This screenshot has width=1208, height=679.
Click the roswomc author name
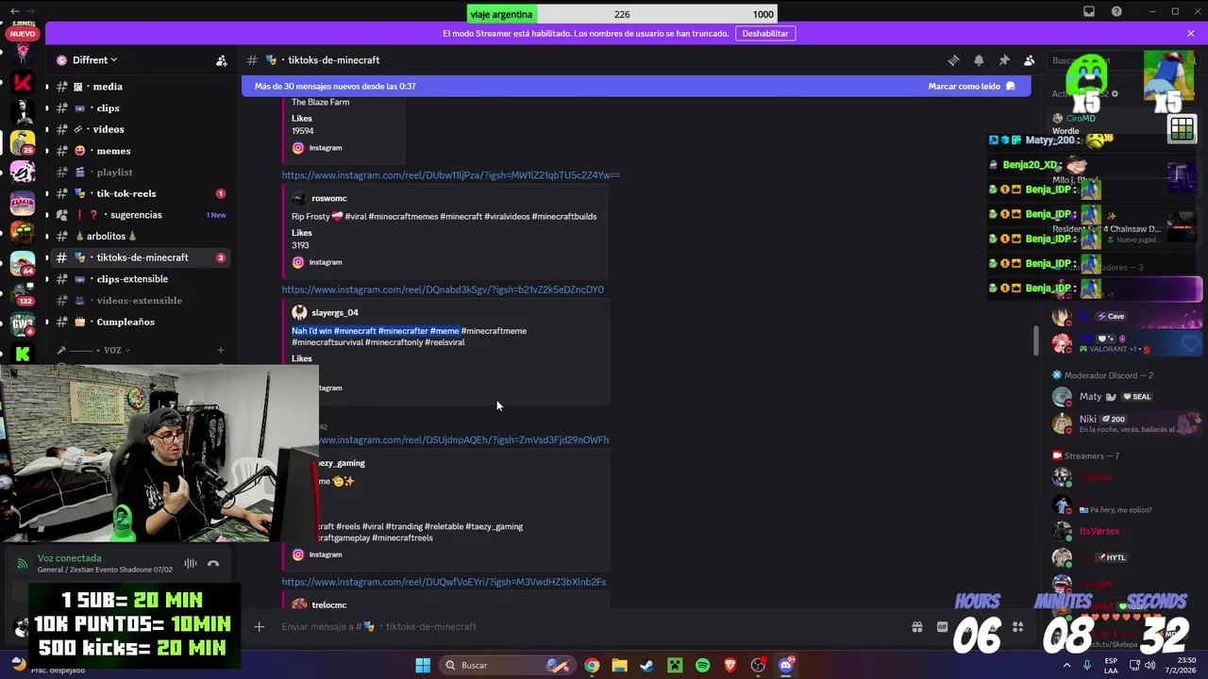(329, 199)
